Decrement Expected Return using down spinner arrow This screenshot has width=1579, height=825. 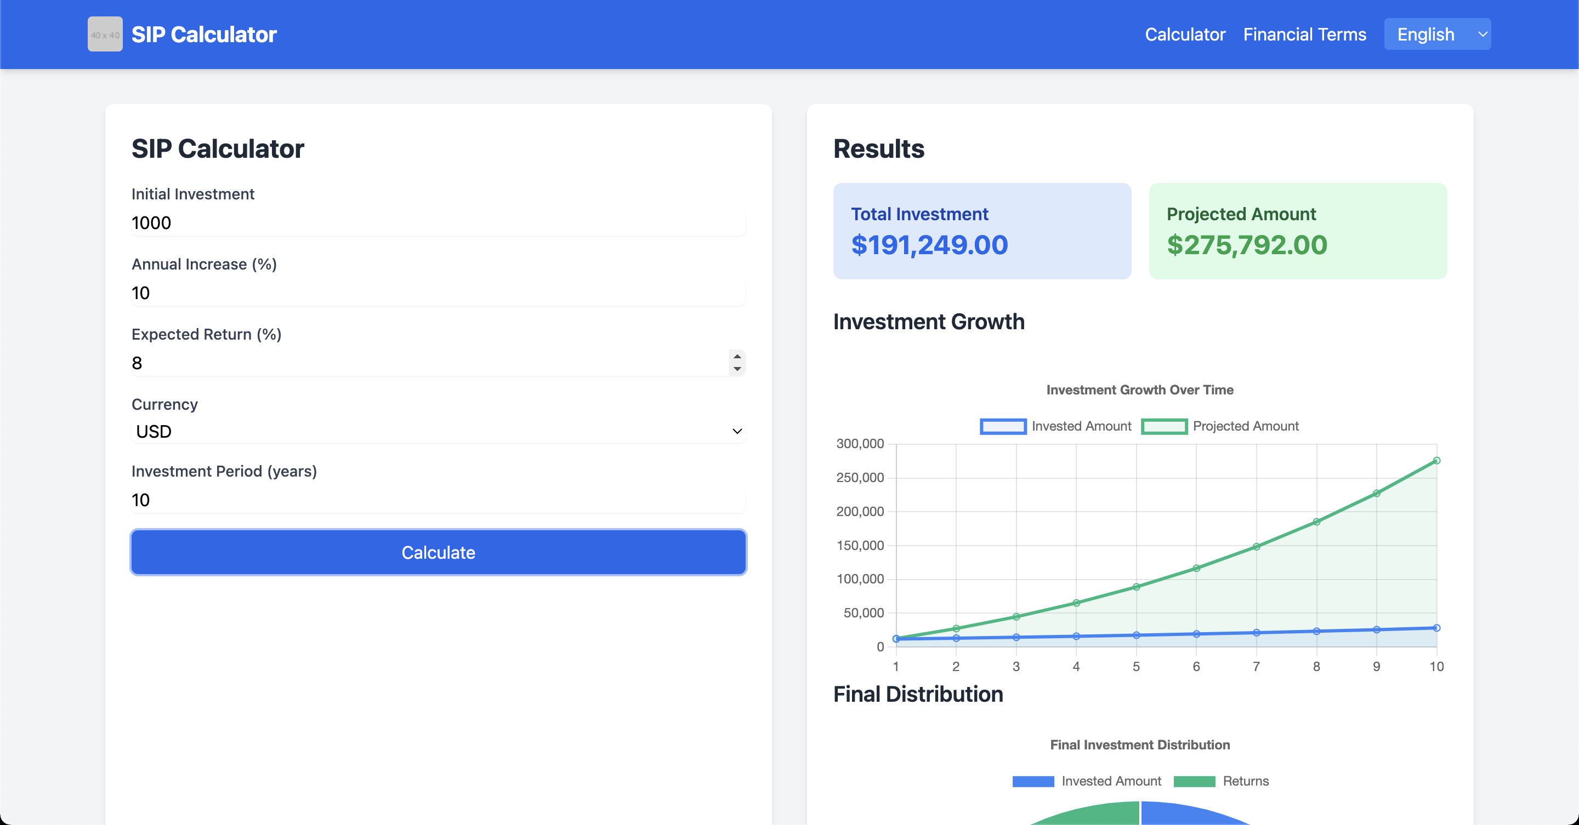(737, 369)
